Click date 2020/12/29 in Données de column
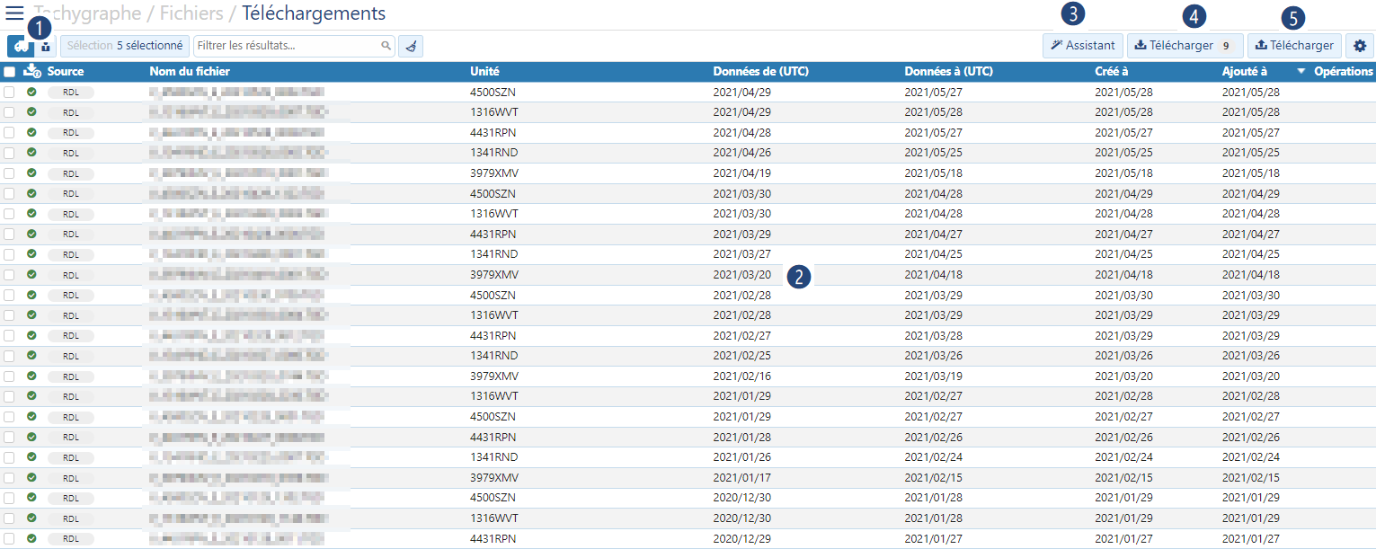This screenshot has height=549, width=1376. tap(742, 538)
